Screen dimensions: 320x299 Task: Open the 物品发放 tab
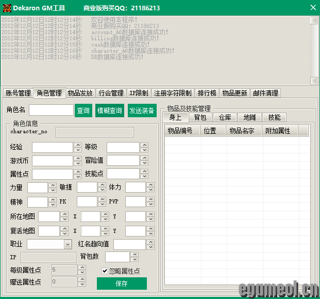[80, 93]
